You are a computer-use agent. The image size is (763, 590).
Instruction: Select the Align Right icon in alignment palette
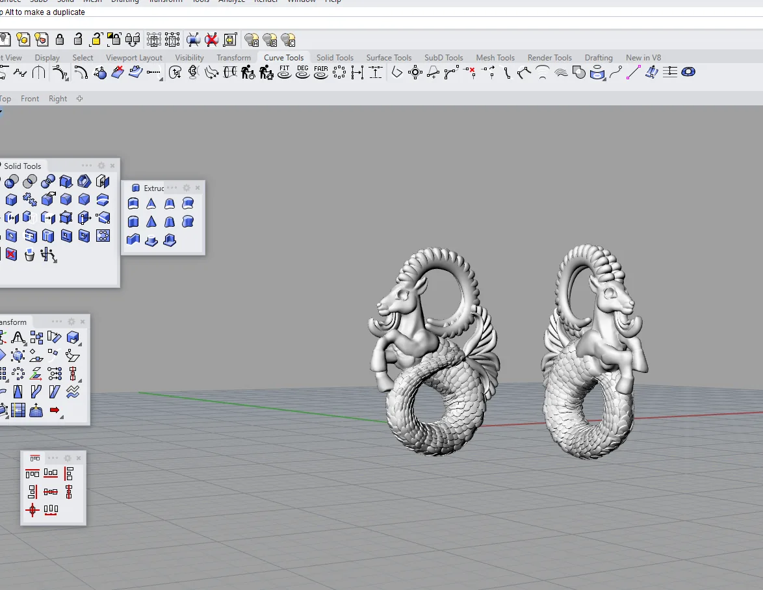[x=32, y=492]
